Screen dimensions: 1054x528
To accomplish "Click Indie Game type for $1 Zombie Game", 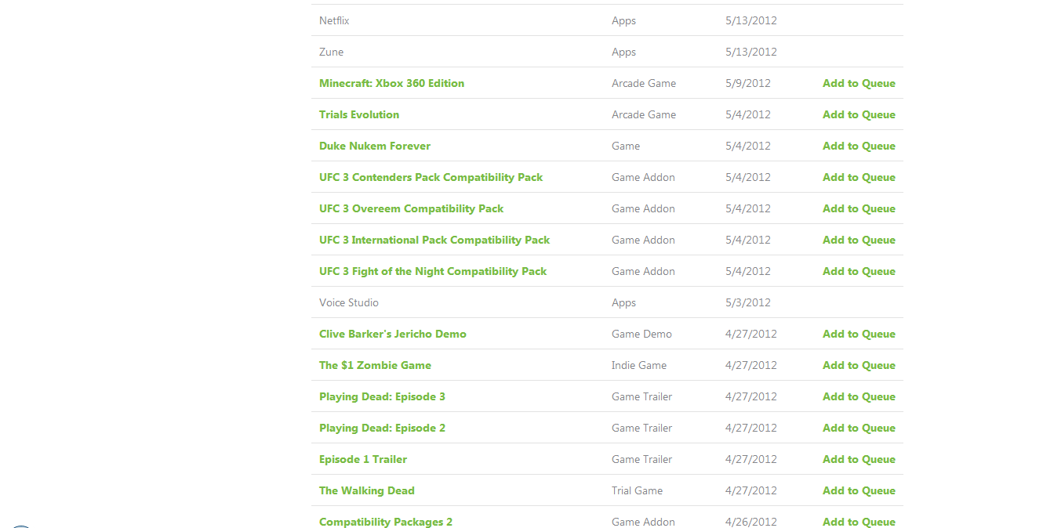I will 639,365.
